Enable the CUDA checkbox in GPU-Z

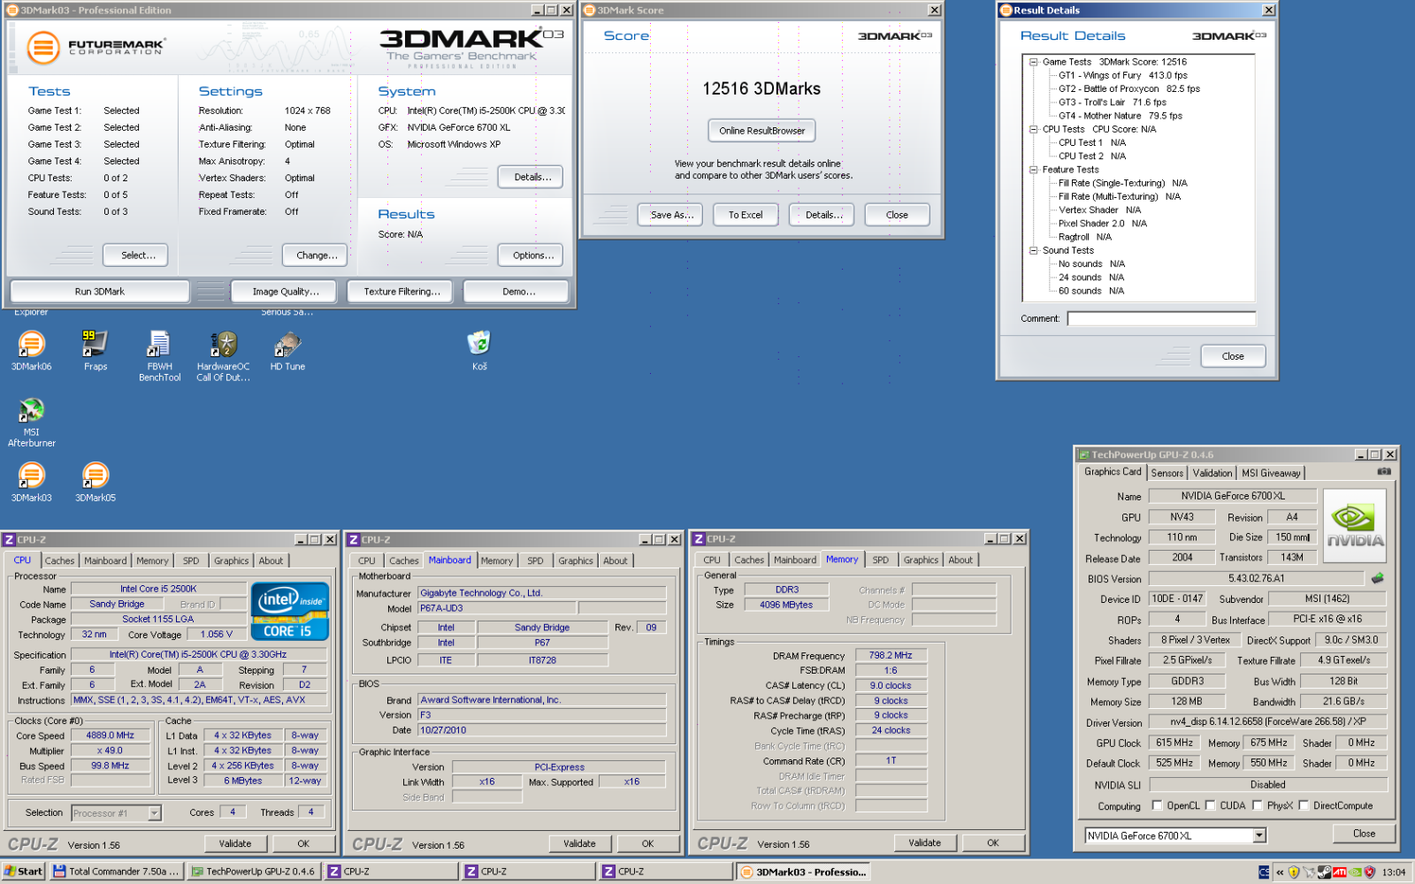pos(1210,805)
